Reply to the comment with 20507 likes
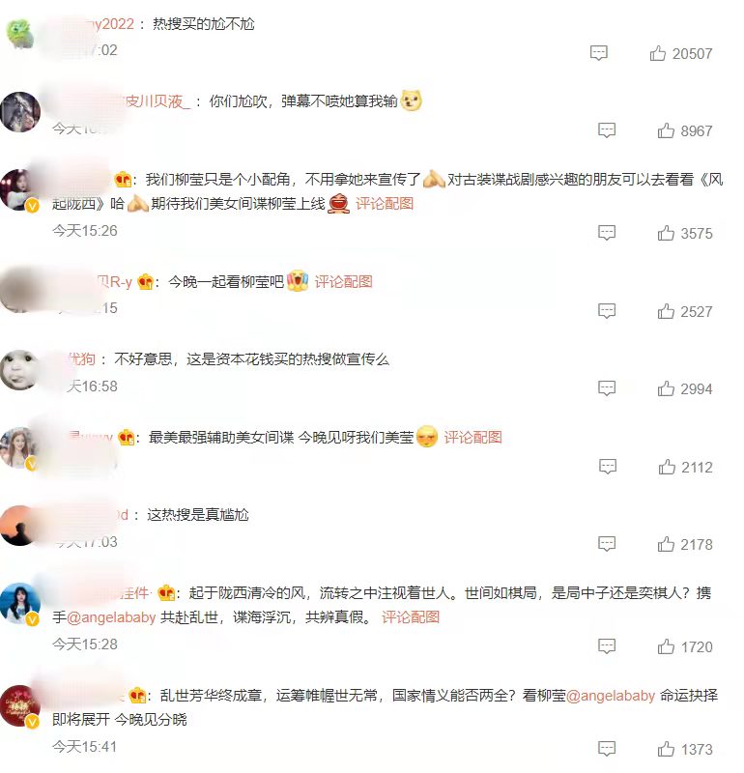This screenshot has width=744, height=773. pos(598,53)
